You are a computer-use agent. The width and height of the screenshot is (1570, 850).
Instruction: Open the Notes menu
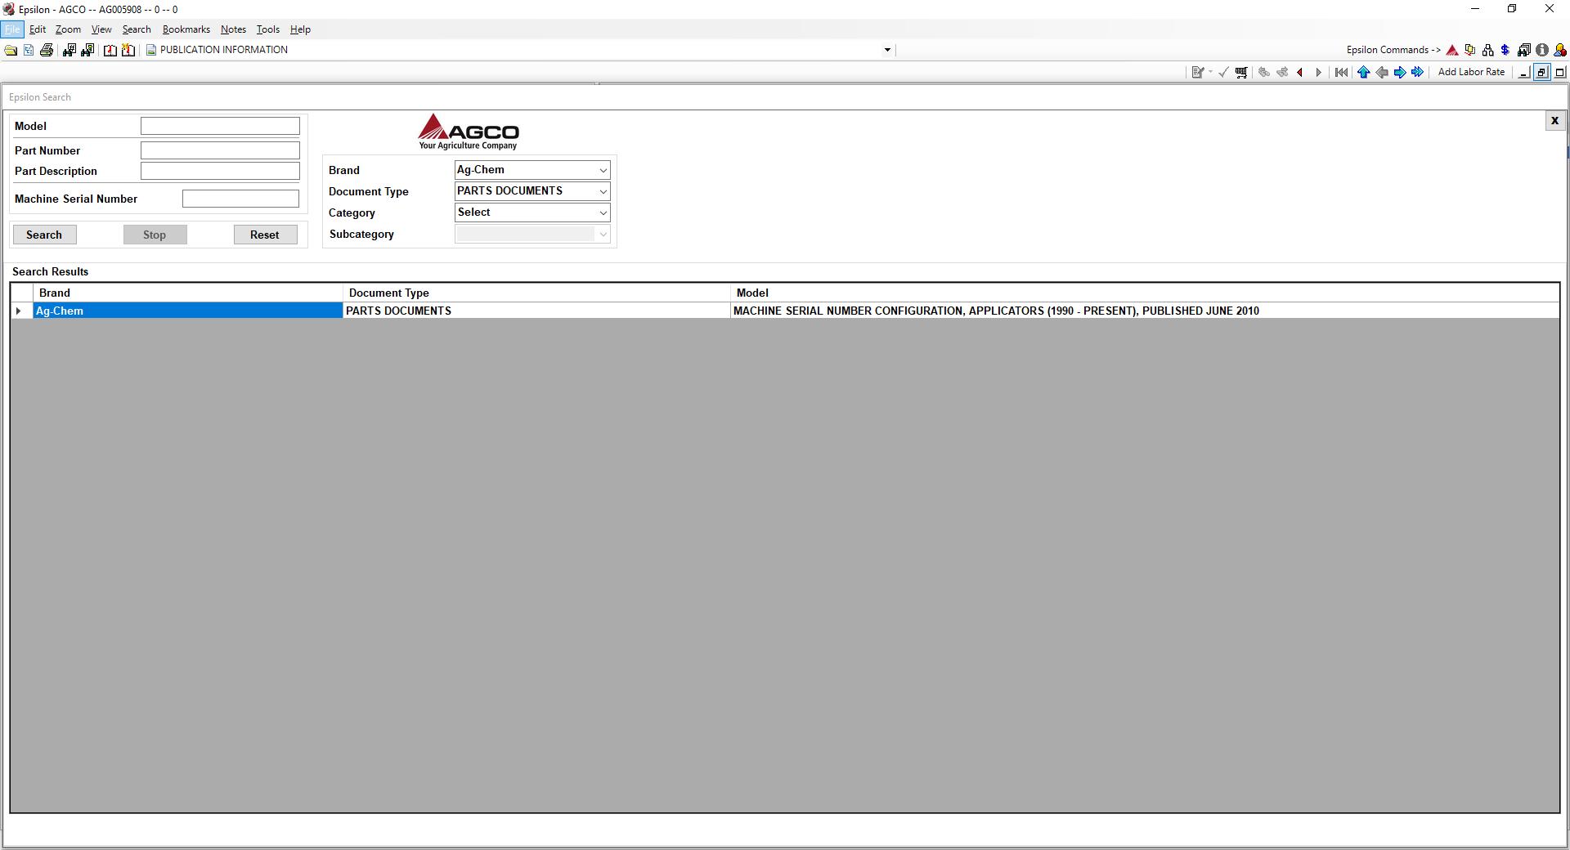point(233,29)
